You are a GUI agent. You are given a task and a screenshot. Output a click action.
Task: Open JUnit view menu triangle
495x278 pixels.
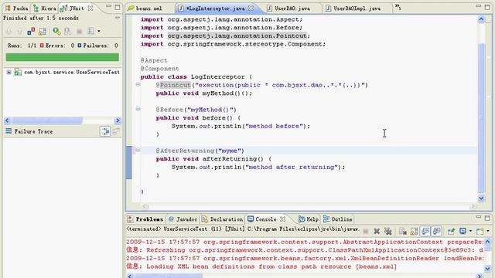(117, 19)
